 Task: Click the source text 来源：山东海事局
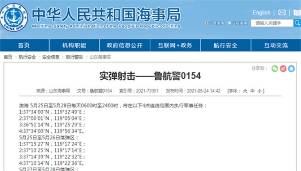click(53, 91)
